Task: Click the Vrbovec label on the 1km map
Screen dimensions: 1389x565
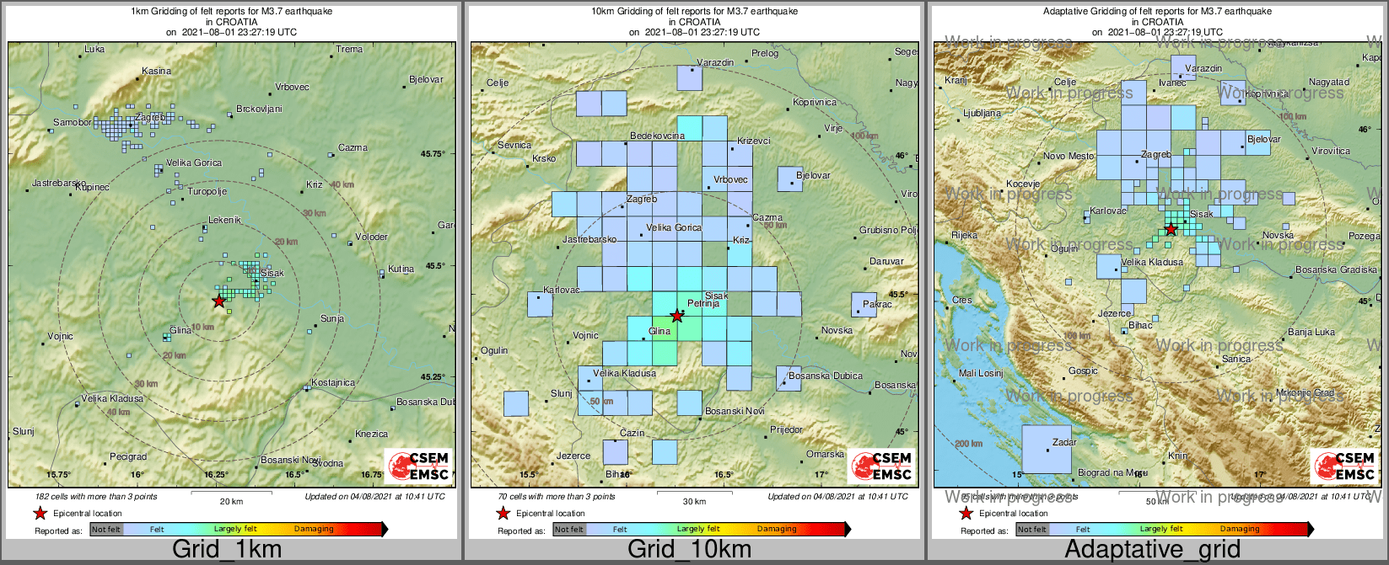Action: coord(292,87)
